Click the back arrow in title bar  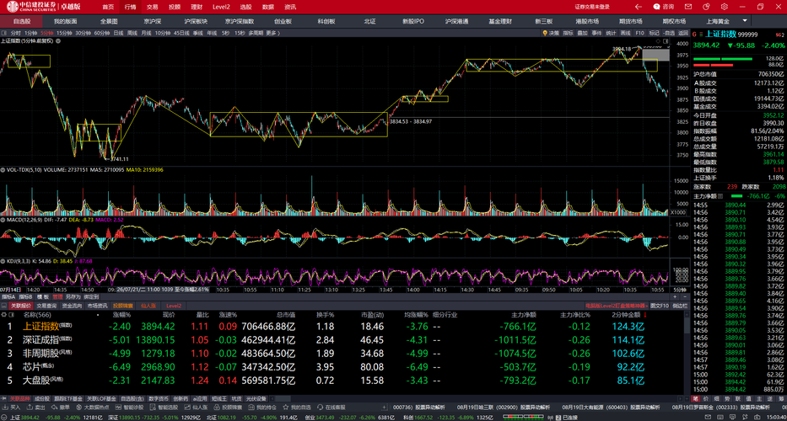[639, 7]
